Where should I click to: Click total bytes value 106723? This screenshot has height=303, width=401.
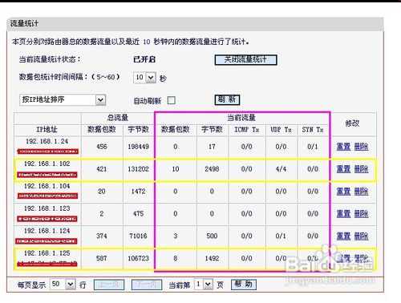[x=138, y=258]
